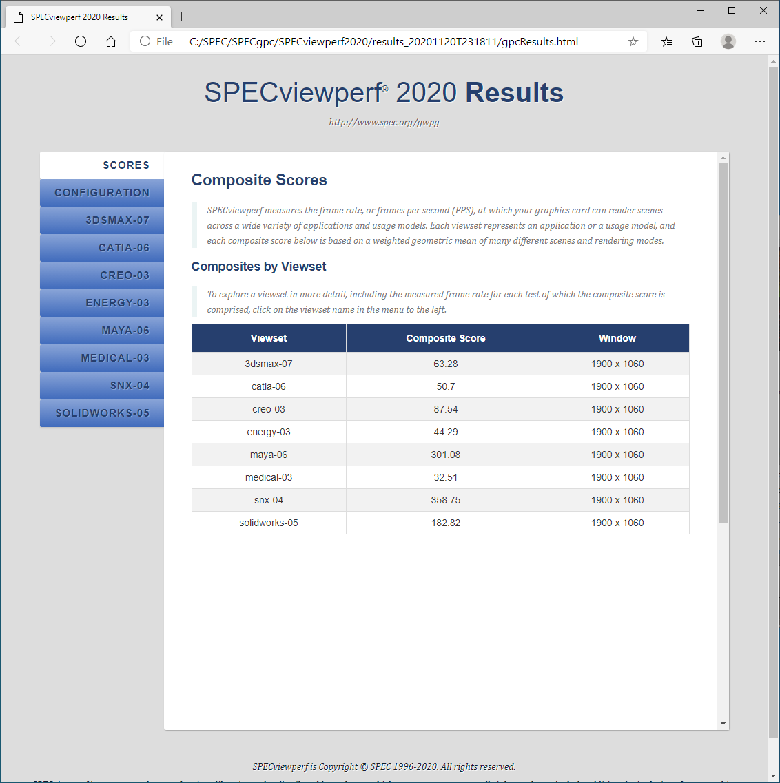Open the MAYA-06 viewset page
Image resolution: width=780 pixels, height=783 pixels.
pyautogui.click(x=102, y=330)
